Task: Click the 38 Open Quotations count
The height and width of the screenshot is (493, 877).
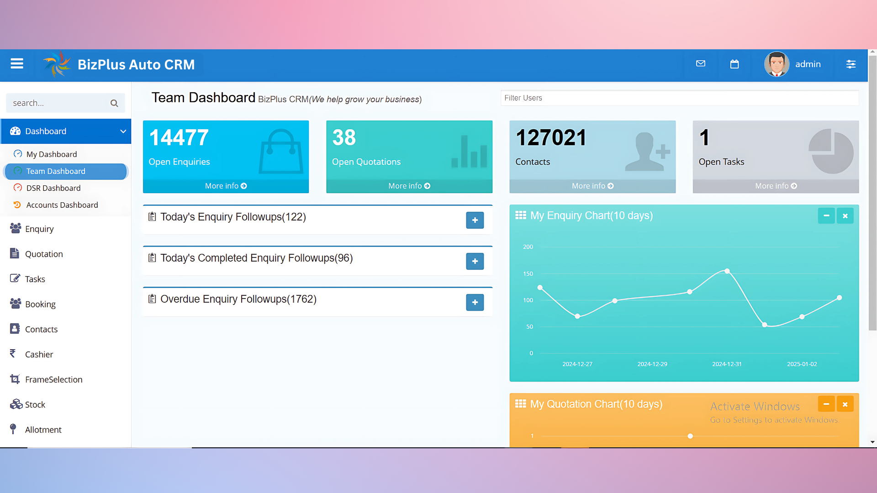Action: click(x=344, y=137)
